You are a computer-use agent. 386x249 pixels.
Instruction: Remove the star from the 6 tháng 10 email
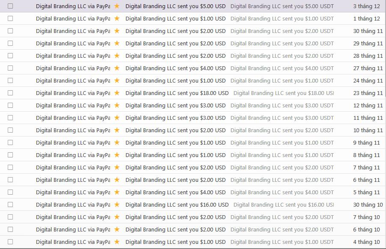click(x=117, y=229)
